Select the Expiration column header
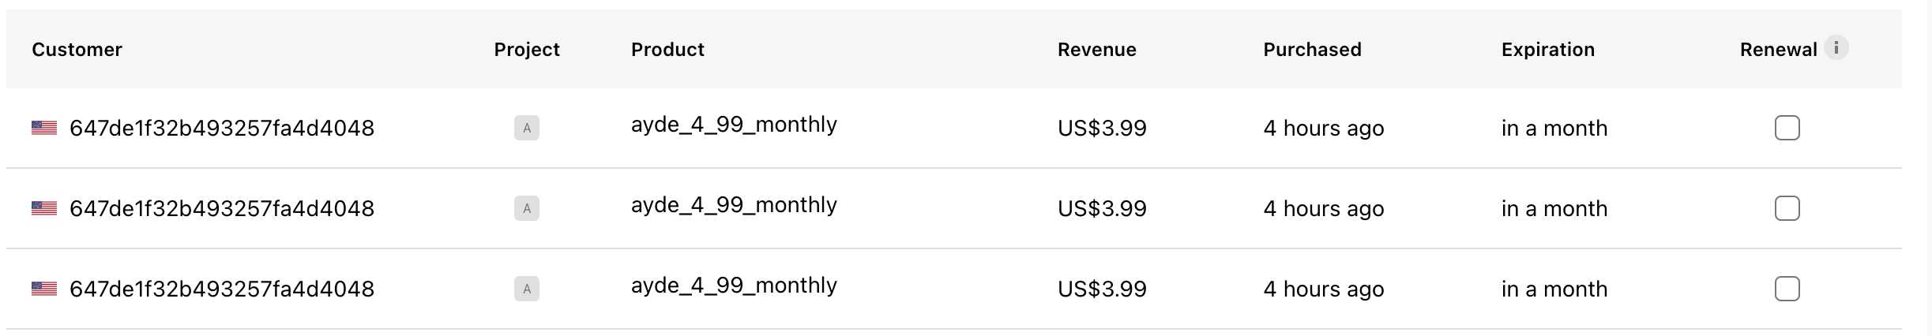This screenshot has height=336, width=1932. tap(1548, 50)
